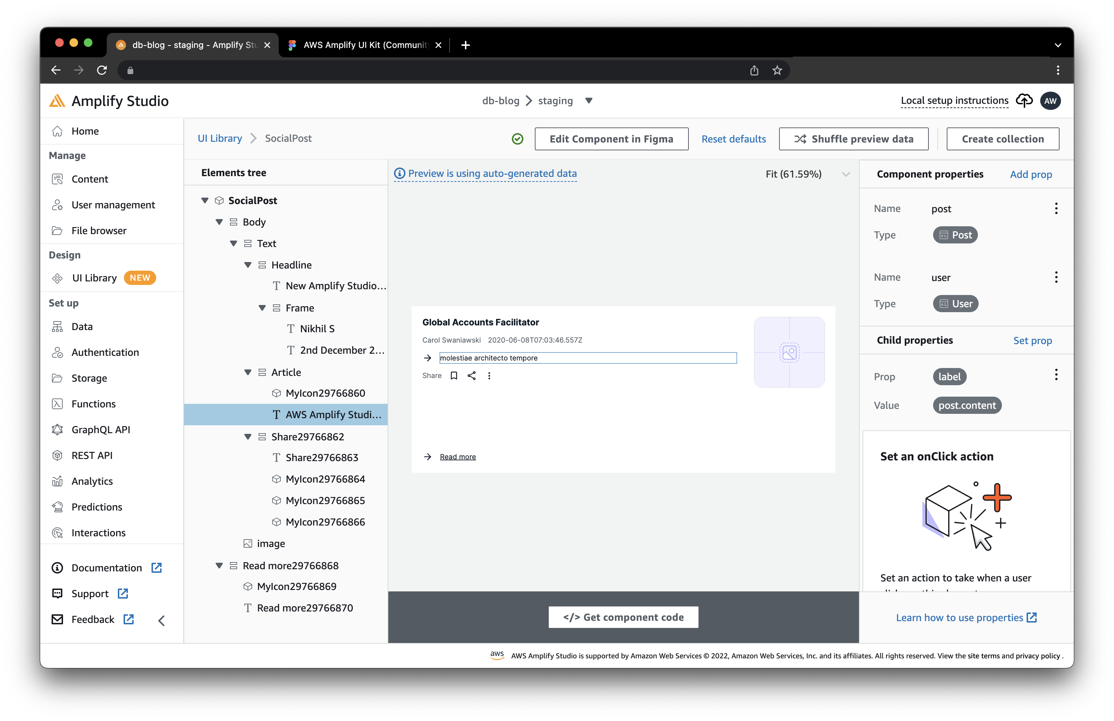Click the share icon on the post preview
Viewport: 1114px width, 721px height.
click(471, 376)
